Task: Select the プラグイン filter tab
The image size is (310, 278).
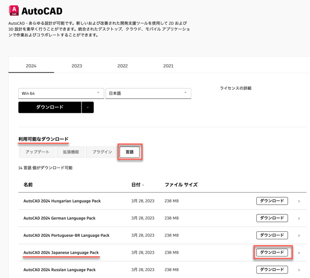Action: [x=102, y=152]
